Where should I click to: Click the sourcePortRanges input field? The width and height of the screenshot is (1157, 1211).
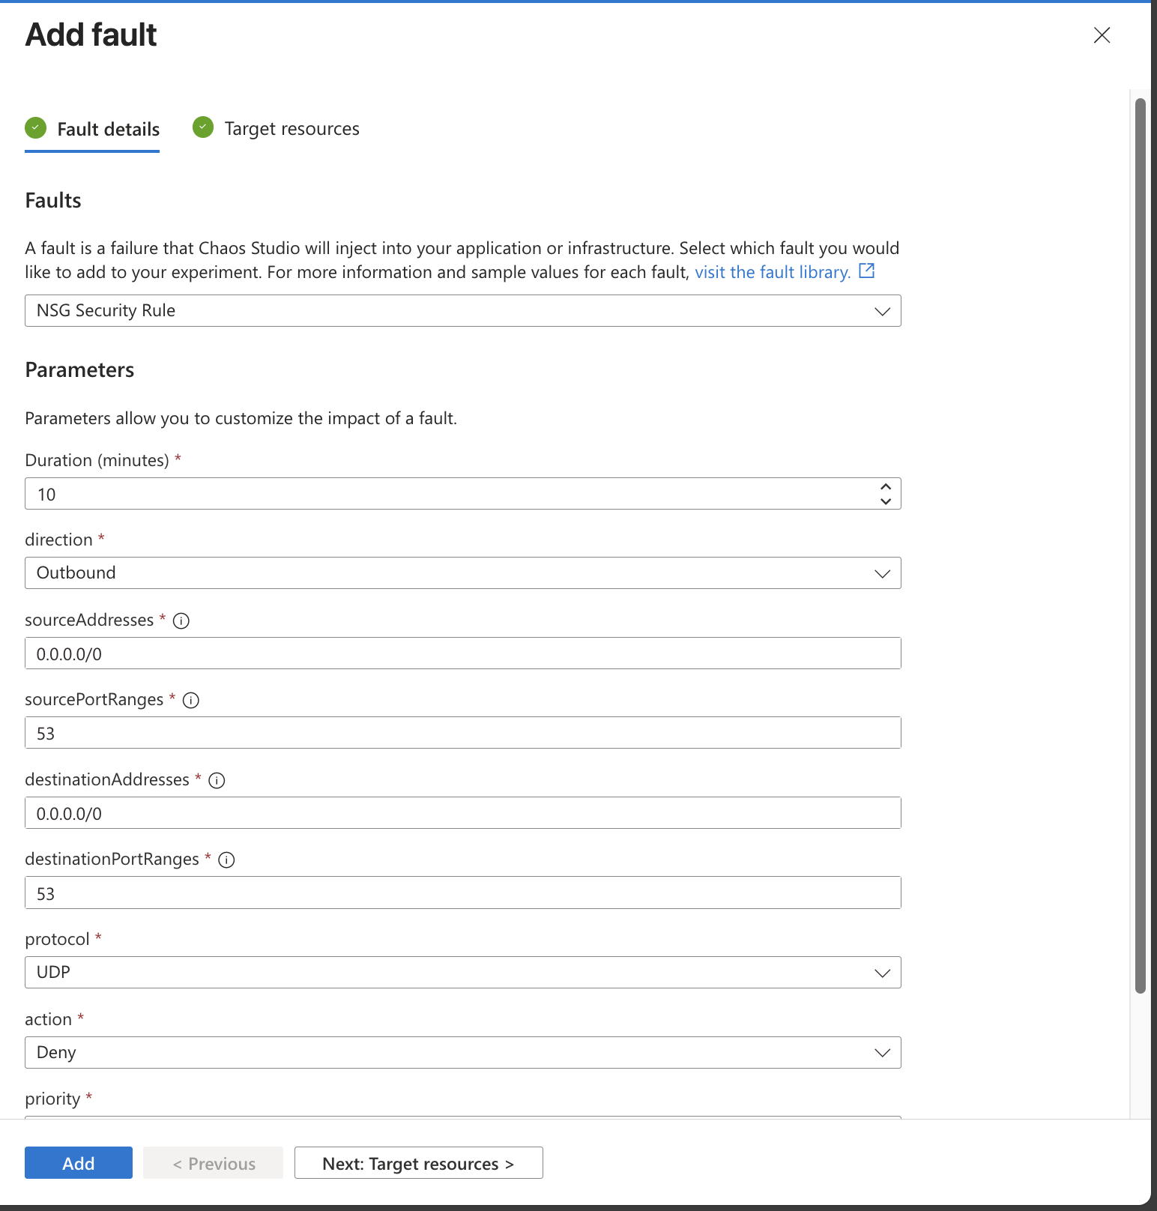462,733
